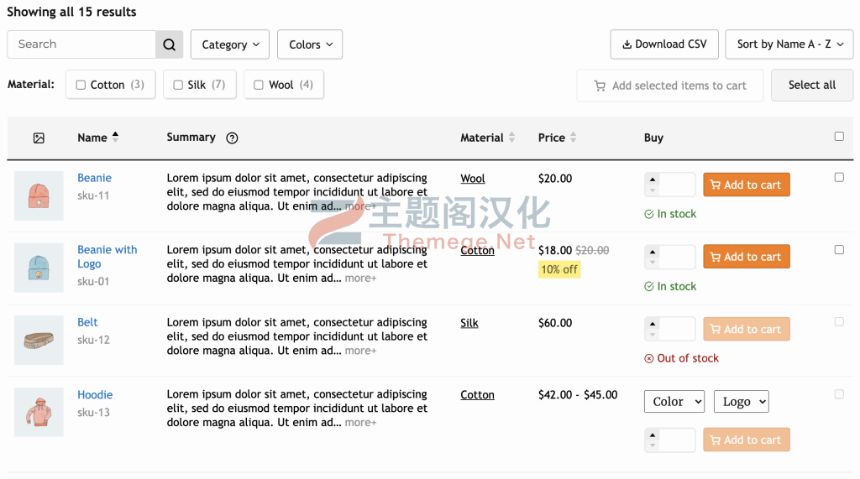
Task: Click the sku-11 text
Action: click(x=93, y=195)
